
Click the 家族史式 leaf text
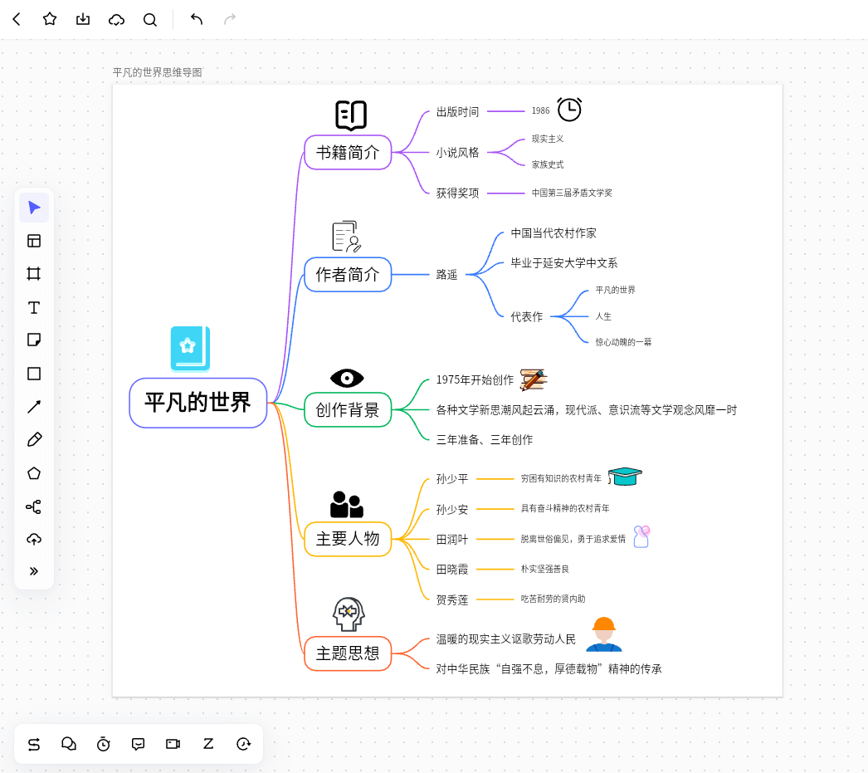548,164
